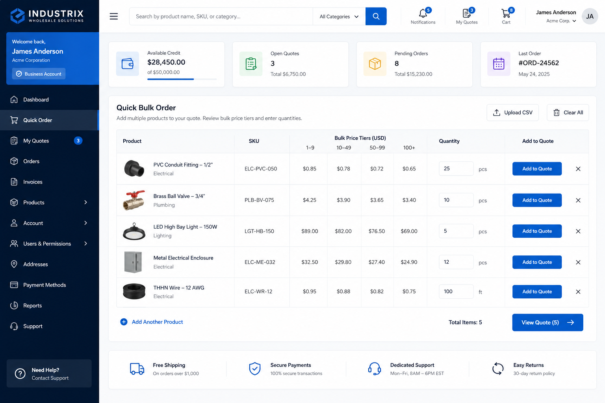Image resolution: width=605 pixels, height=403 pixels.
Task: Click the Dedicated Support headset icon
Action: [374, 369]
